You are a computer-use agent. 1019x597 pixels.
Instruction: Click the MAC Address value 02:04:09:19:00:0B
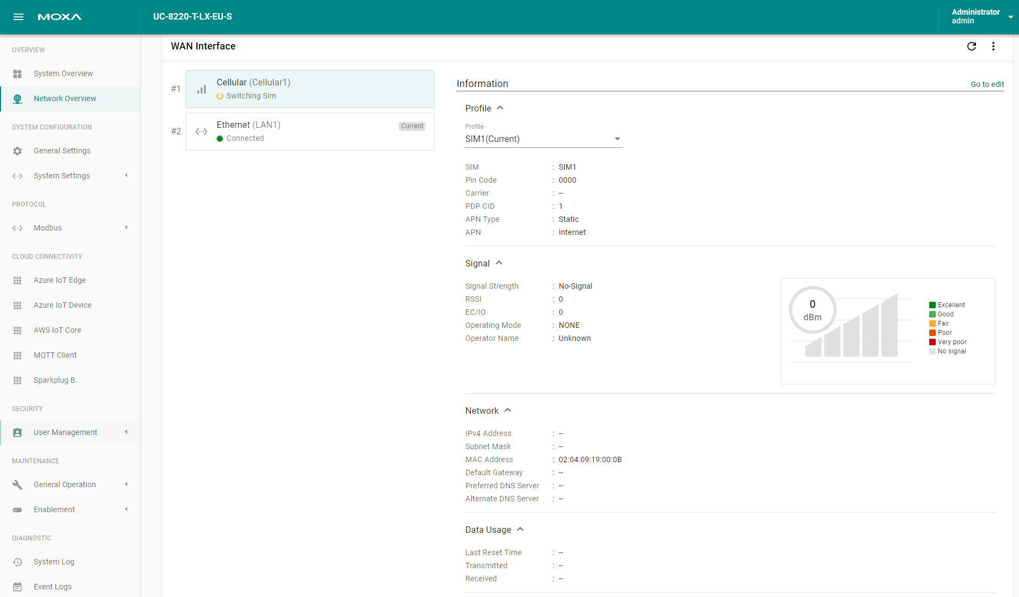tap(590, 459)
